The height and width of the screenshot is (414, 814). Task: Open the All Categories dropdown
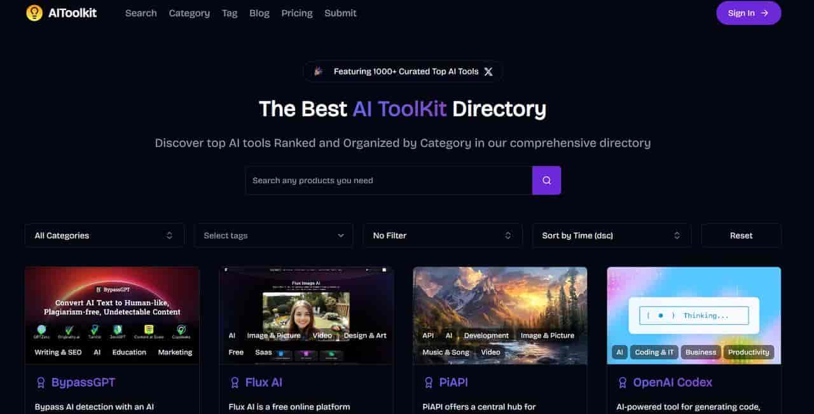click(104, 235)
